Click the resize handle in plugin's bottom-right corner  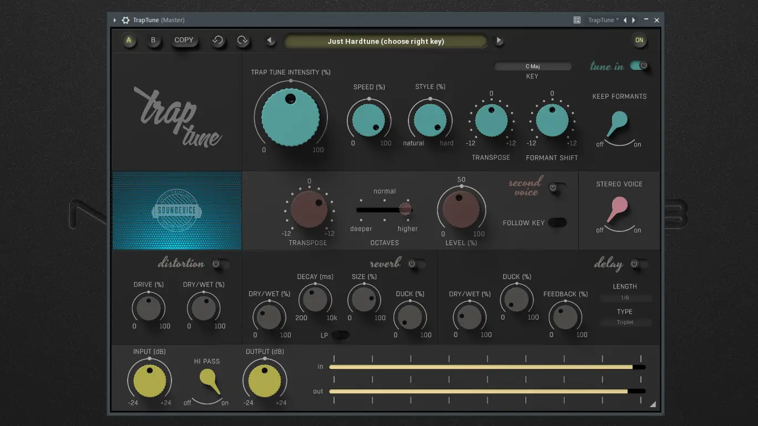[x=653, y=404]
